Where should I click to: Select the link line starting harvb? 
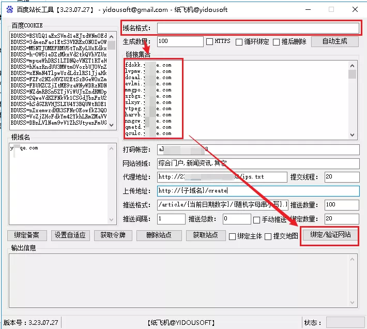pyautogui.click(x=148, y=115)
